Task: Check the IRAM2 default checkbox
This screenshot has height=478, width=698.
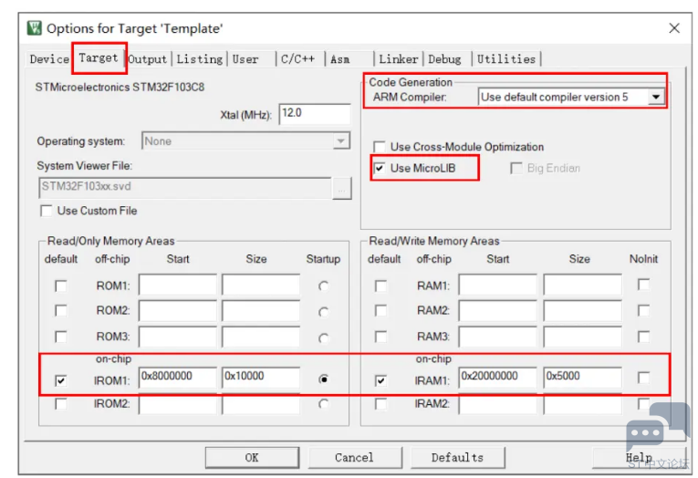Action: [x=380, y=404]
